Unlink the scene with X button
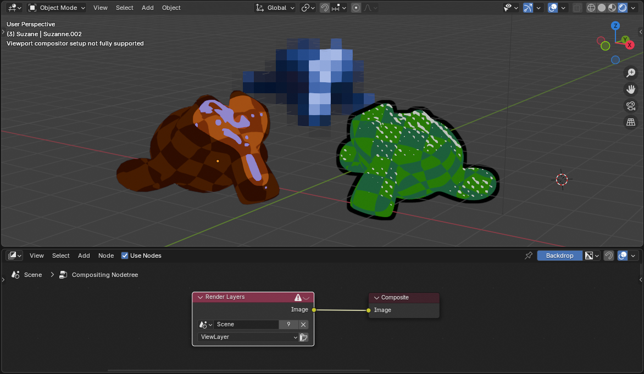Image resolution: width=644 pixels, height=374 pixels. pyautogui.click(x=303, y=325)
